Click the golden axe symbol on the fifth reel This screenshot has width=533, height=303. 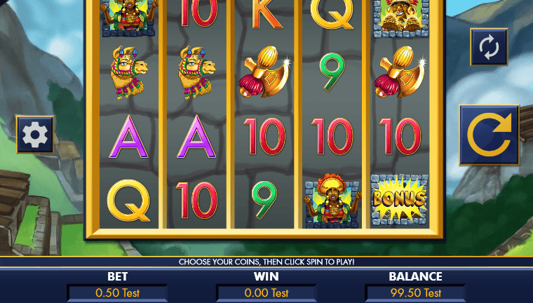tap(400, 72)
